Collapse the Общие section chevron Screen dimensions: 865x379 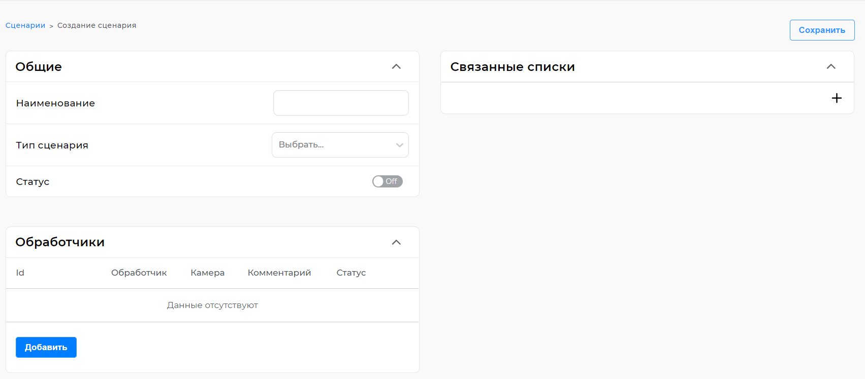pos(396,66)
